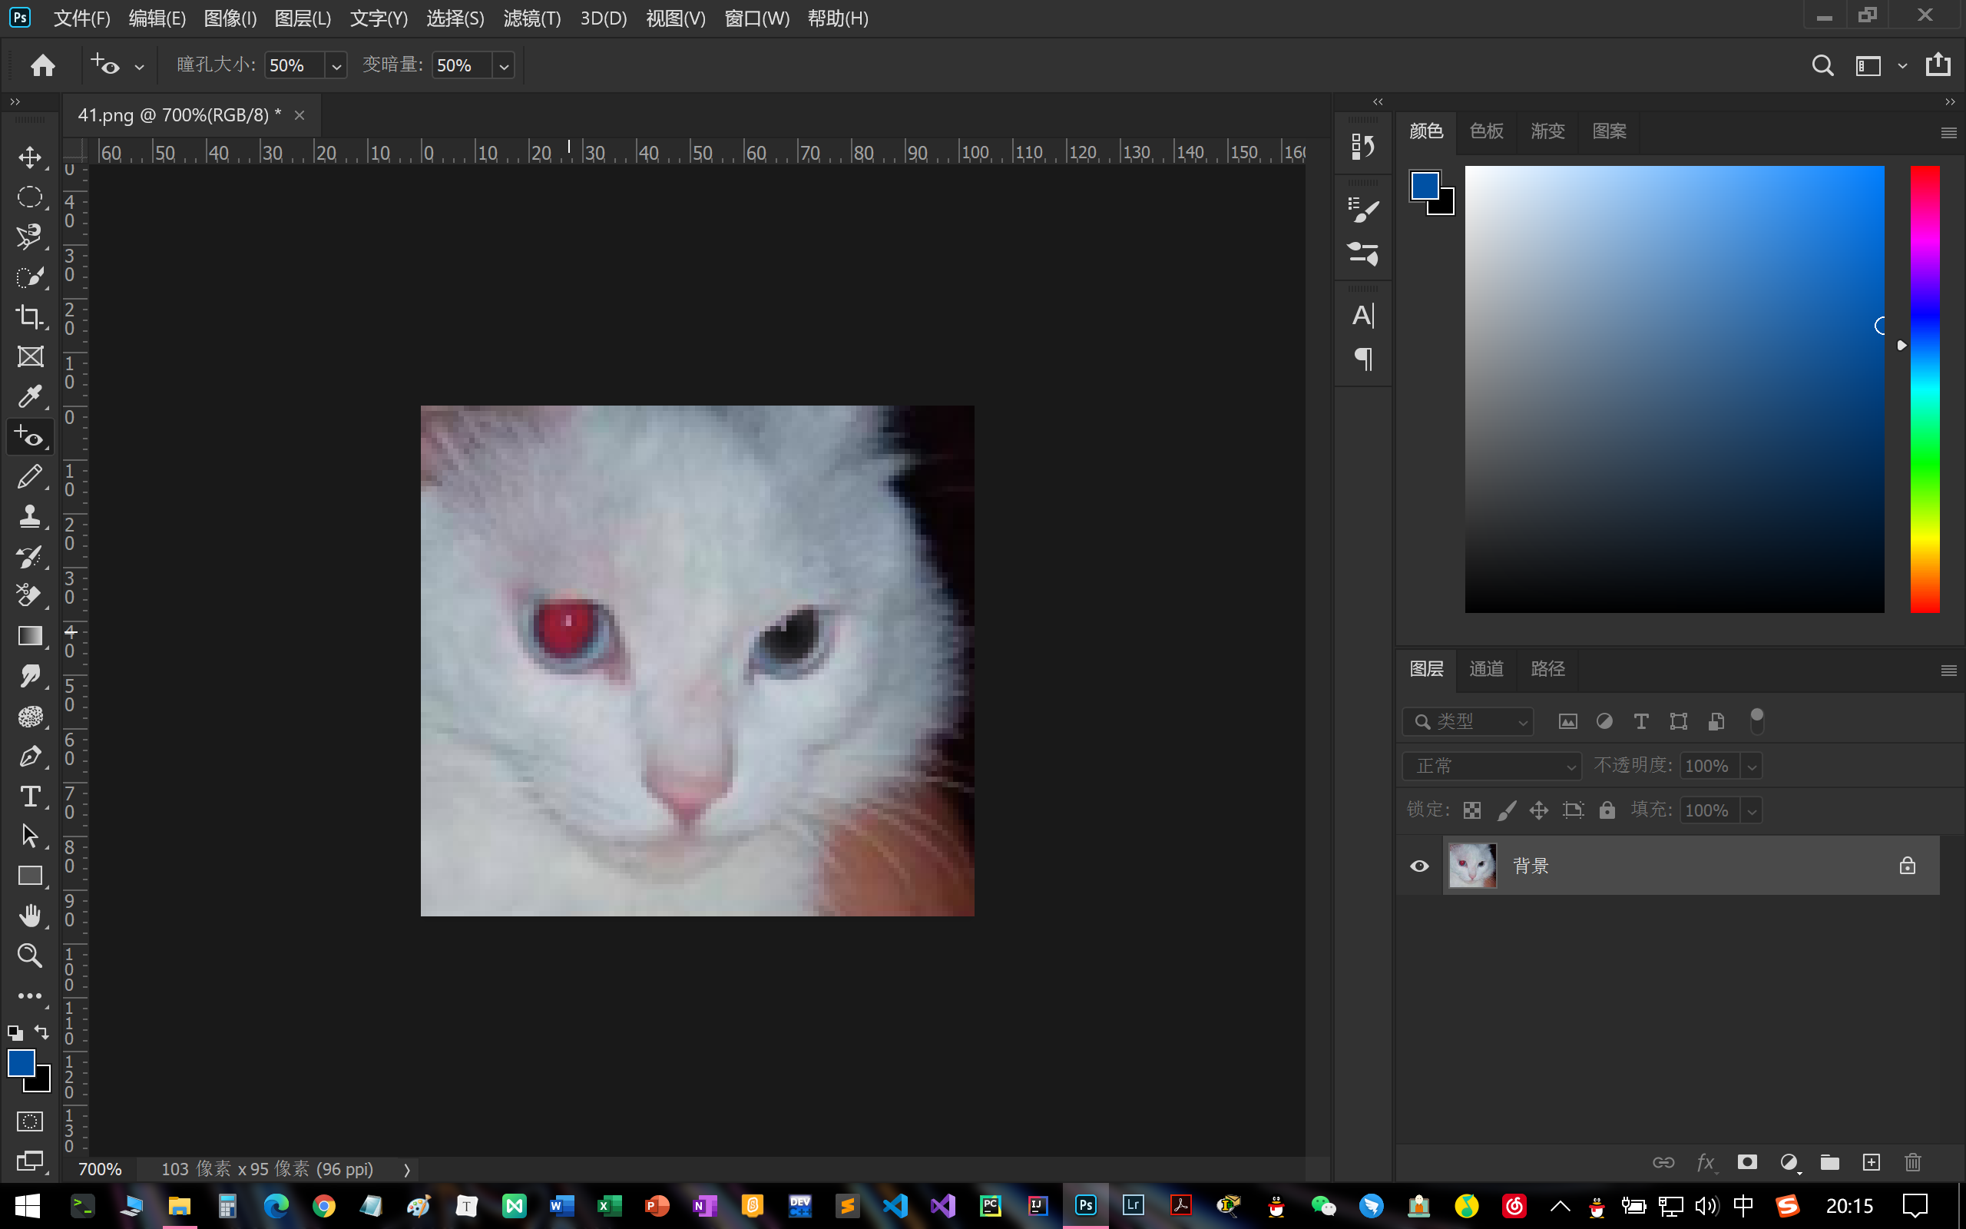Create a new layer
The height and width of the screenshot is (1229, 1966).
(1871, 1162)
